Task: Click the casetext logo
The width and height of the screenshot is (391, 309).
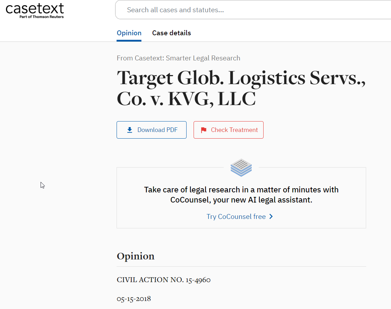Action: [35, 8]
